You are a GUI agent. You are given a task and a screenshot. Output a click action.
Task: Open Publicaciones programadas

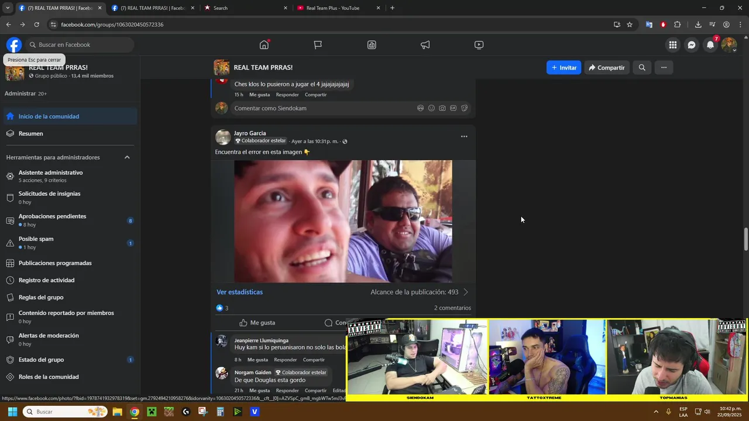click(x=70, y=263)
